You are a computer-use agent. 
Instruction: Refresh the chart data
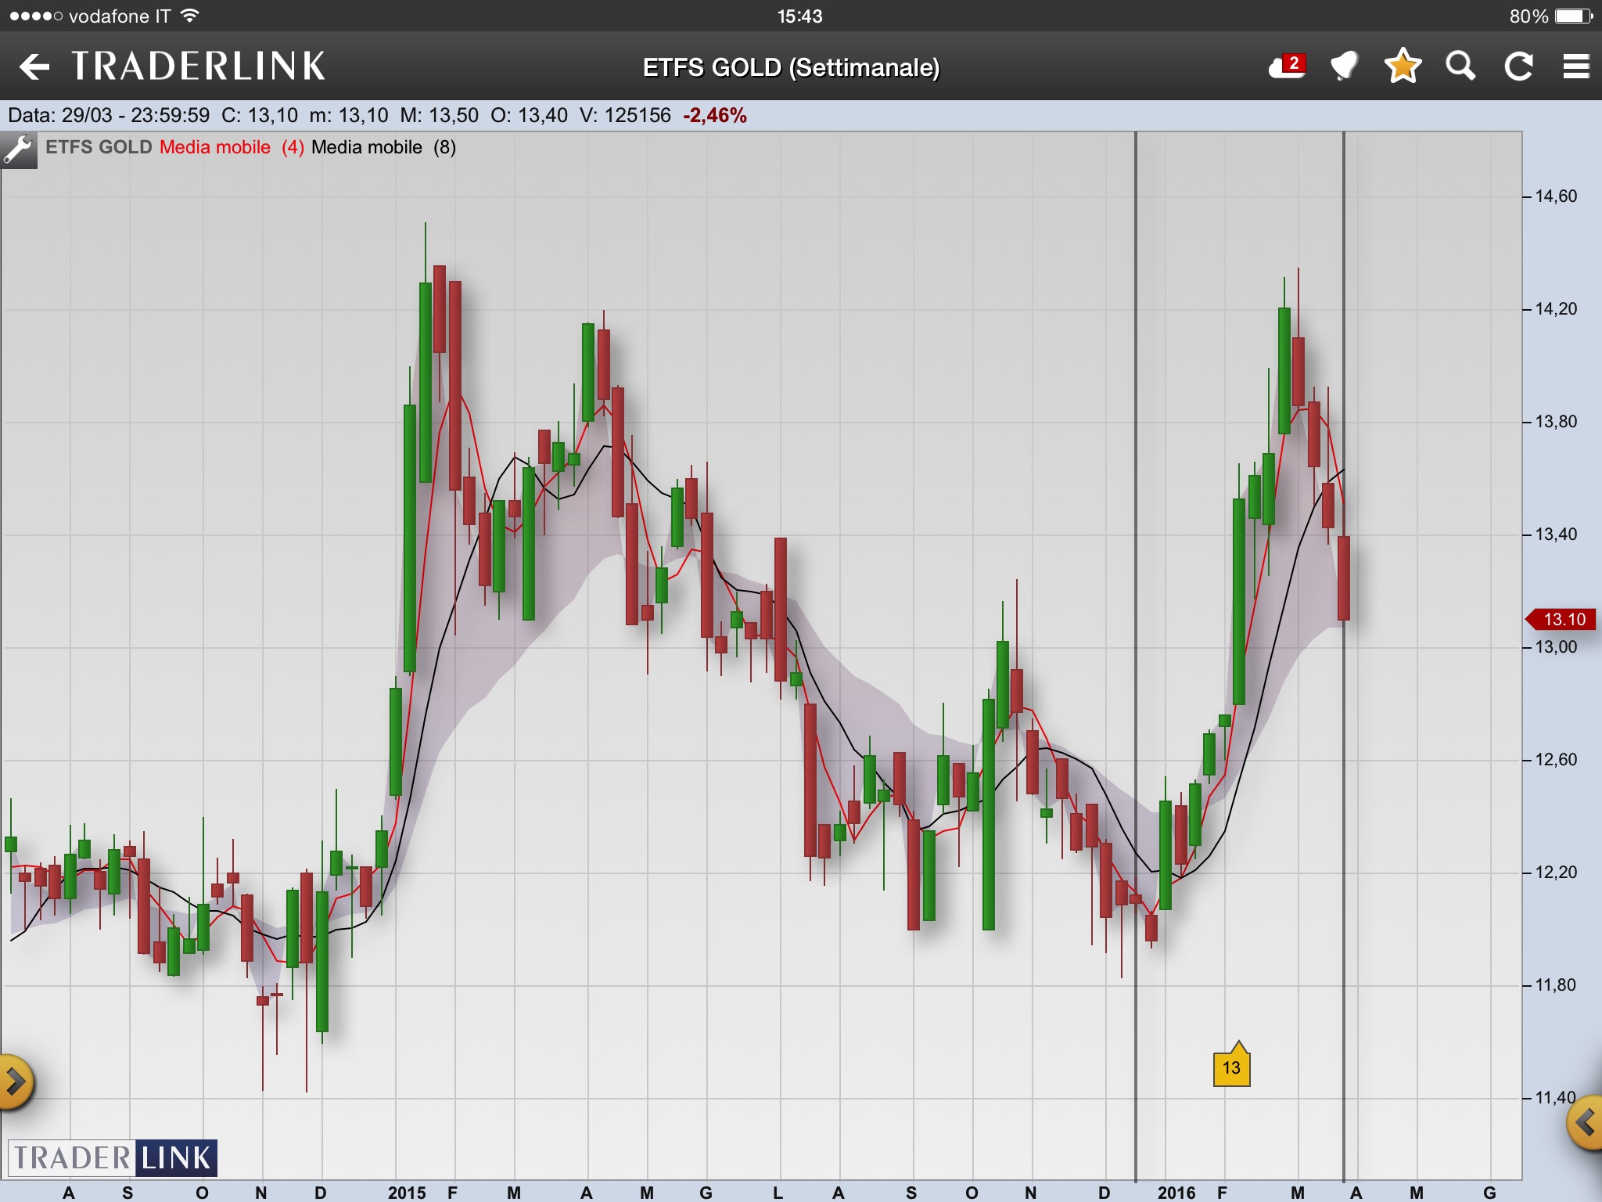click(x=1518, y=67)
